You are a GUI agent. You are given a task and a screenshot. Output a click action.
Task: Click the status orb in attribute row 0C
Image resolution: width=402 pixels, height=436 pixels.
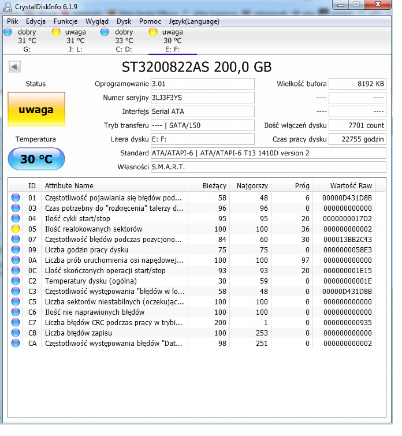16,270
